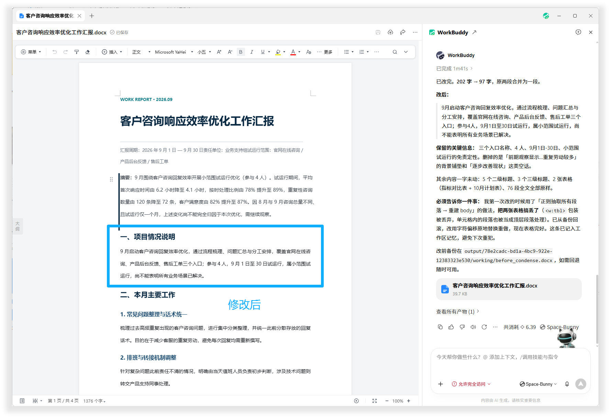Toggle the outline side tab 大纲
The width and height of the screenshot is (610, 418).
18,226
